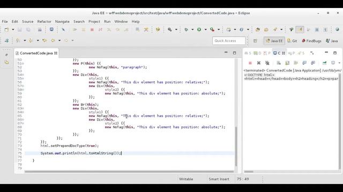Click the Remove Launch icon in Console
The image size is (343, 192).
(259, 63)
